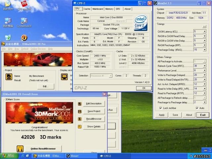Click the Online ResultBrowser yellow icon
212x159 pixels.
[20, 149]
